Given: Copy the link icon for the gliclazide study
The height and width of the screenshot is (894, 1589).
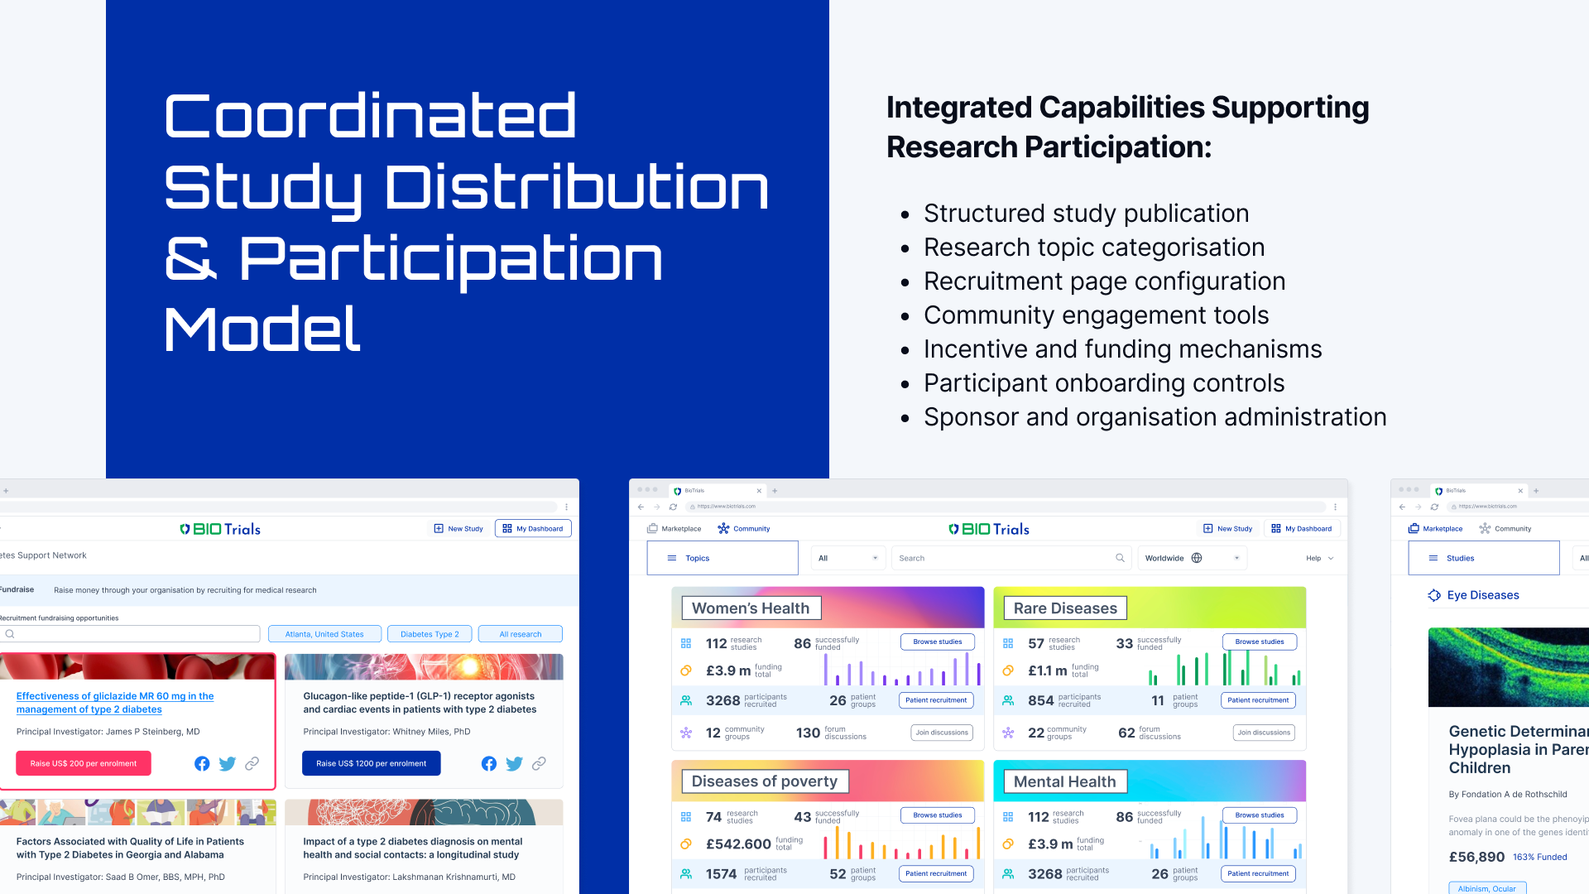Looking at the screenshot, I should tap(252, 763).
